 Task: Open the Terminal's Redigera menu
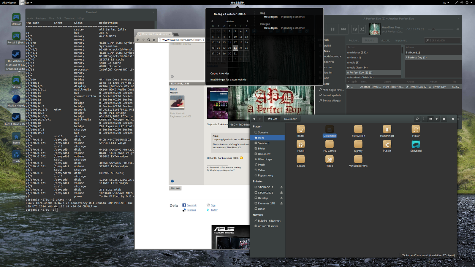coord(41,18)
